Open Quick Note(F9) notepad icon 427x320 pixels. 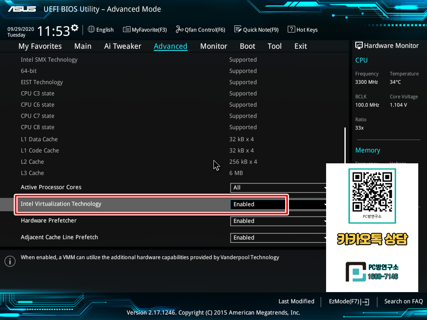tap(238, 29)
